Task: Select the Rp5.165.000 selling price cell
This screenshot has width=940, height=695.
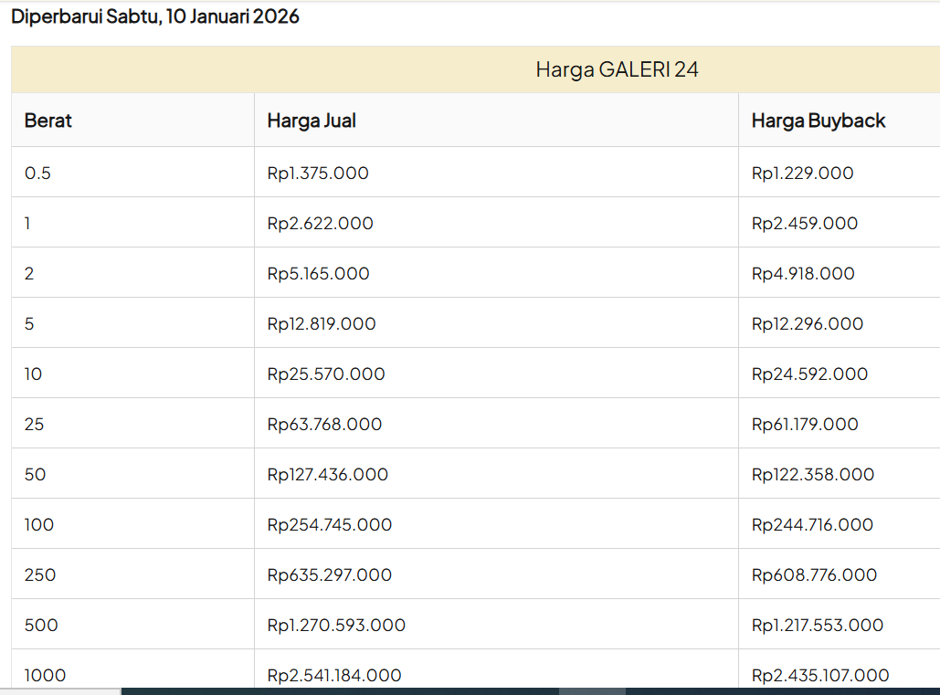Action: (318, 274)
